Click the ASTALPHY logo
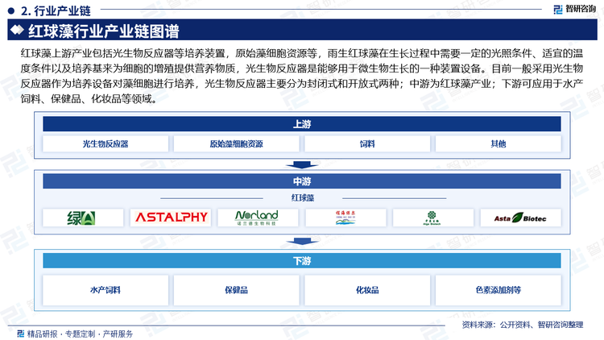This screenshot has width=604, height=340. [171, 218]
